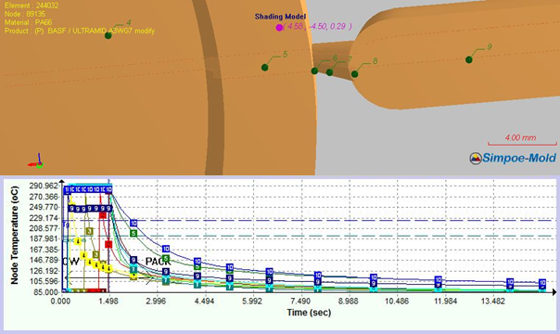Select node marker 4 on the model
Screen dimensions: 560x334
[x=108, y=35]
